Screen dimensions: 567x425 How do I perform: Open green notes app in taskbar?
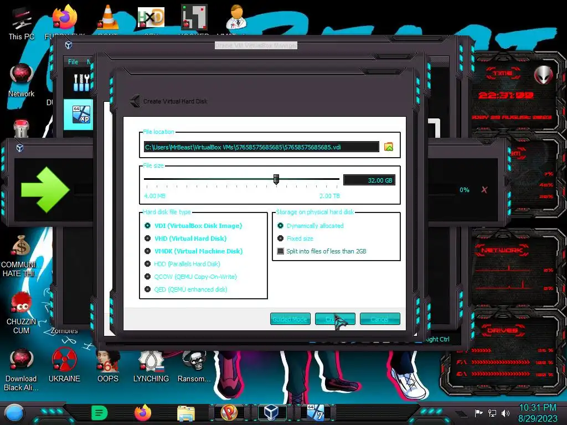99,413
